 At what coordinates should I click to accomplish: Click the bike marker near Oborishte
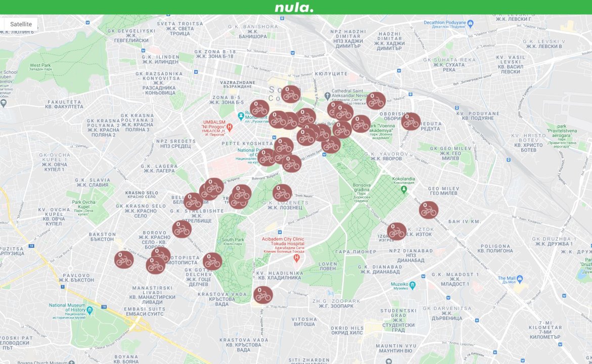(376, 101)
